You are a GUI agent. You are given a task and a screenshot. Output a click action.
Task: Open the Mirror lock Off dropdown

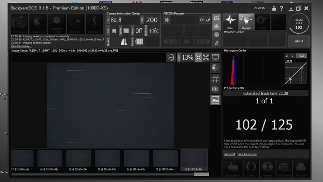pyautogui.click(x=139, y=31)
